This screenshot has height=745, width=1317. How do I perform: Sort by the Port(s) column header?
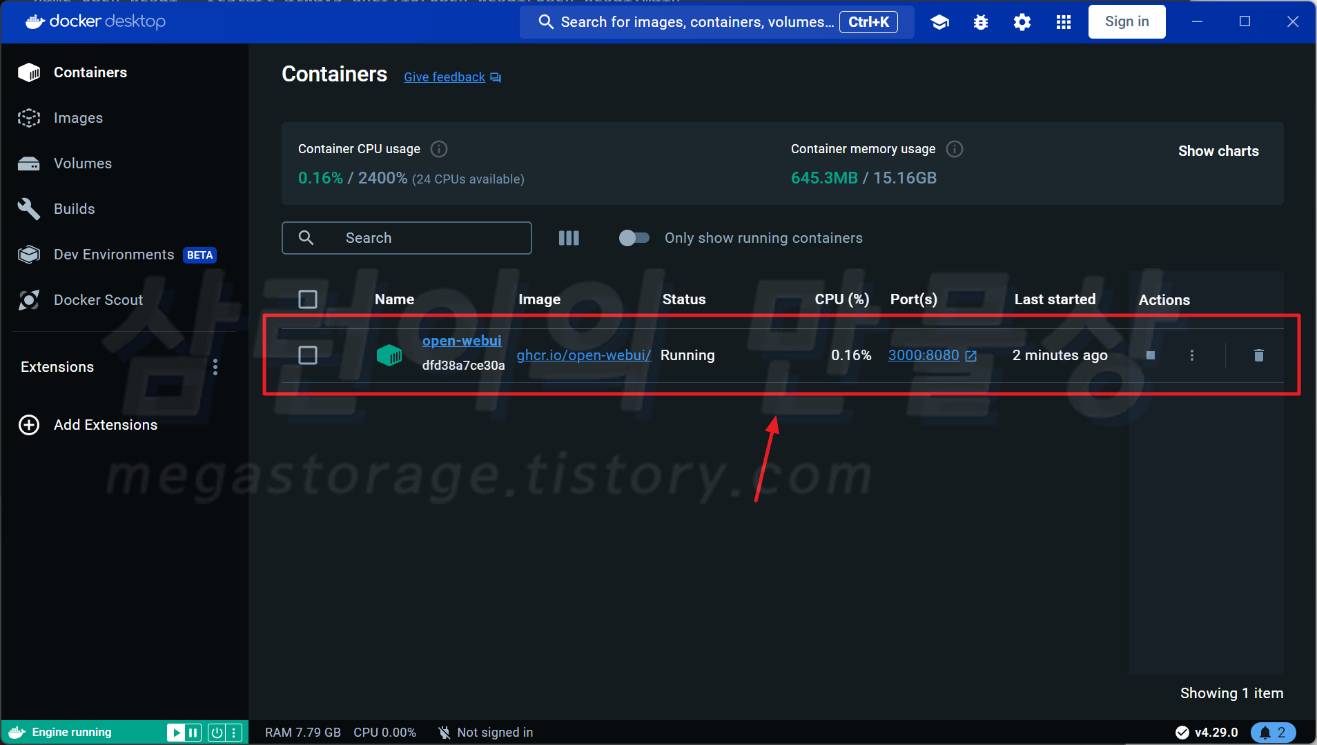pyautogui.click(x=914, y=299)
